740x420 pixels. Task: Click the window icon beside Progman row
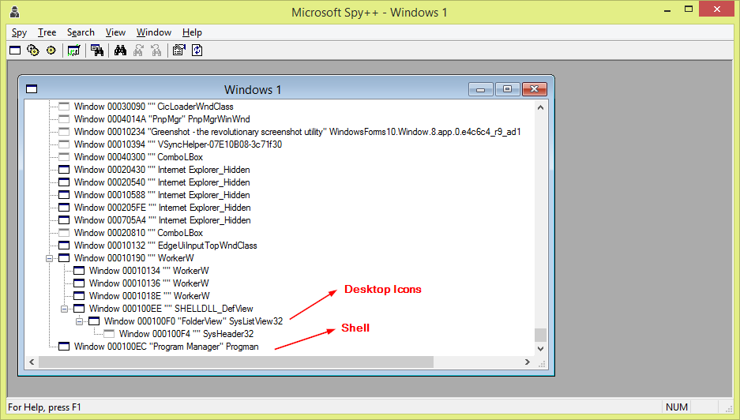pyautogui.click(x=64, y=347)
